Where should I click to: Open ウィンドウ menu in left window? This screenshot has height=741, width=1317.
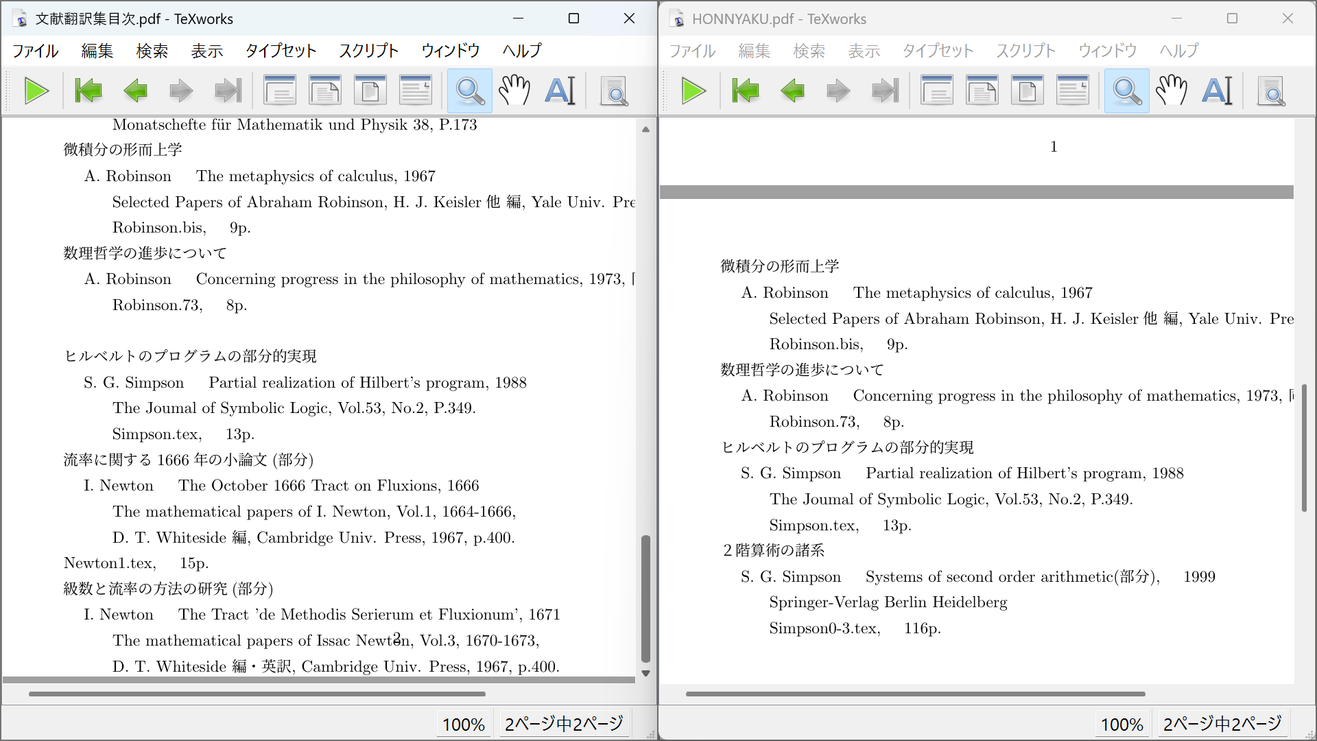click(450, 51)
